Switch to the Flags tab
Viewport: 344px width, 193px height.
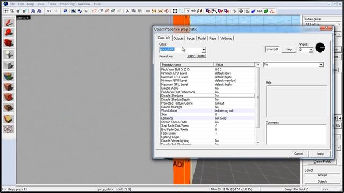(213, 38)
